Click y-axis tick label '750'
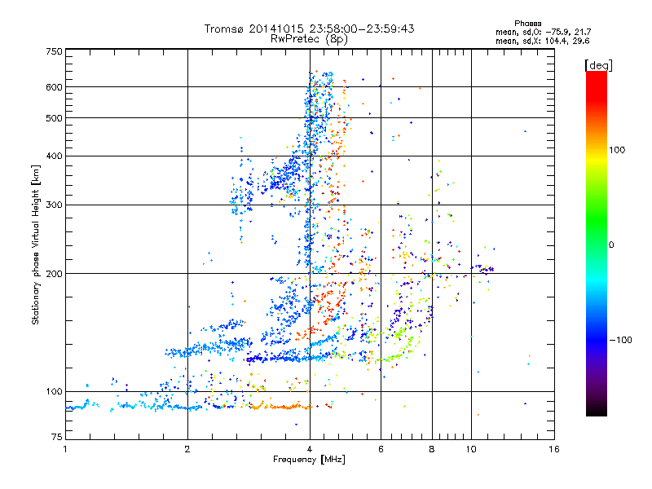The height and width of the screenshot is (489, 652). point(54,51)
